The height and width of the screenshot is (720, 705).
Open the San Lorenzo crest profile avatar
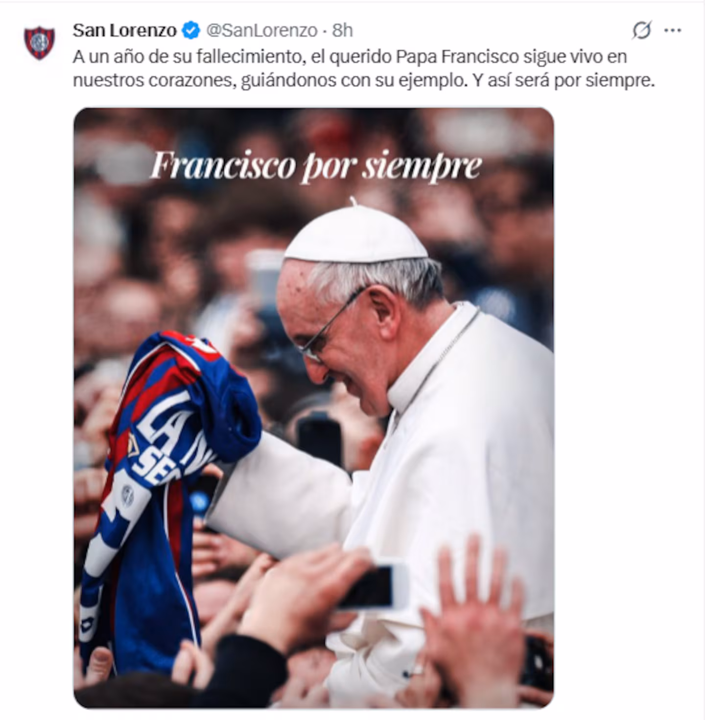coord(40,43)
